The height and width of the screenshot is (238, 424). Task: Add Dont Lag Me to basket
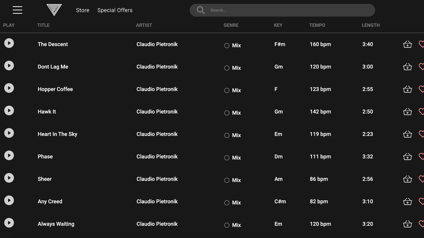coord(407,67)
